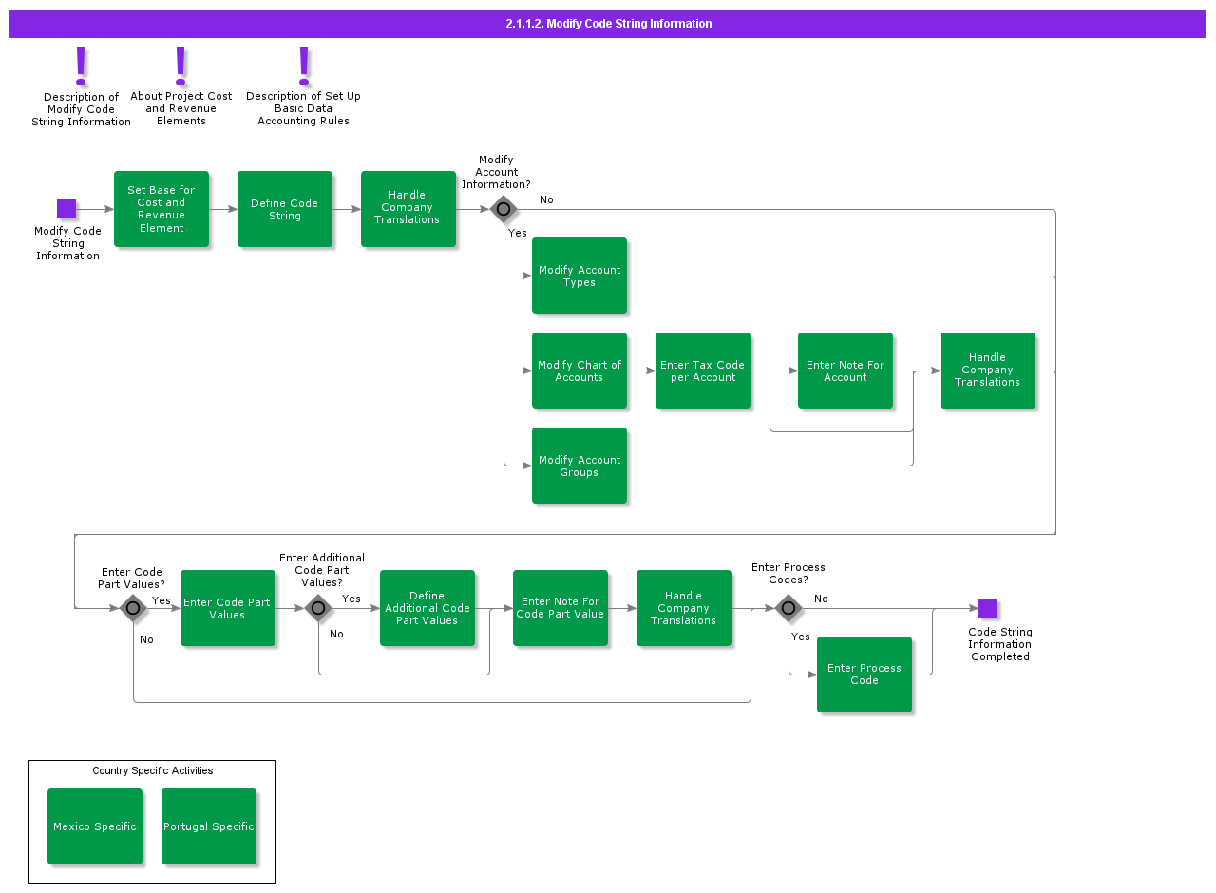Open Description of Set Up Basic Data Accounting Rules
The height and width of the screenshot is (893, 1216).
click(302, 68)
